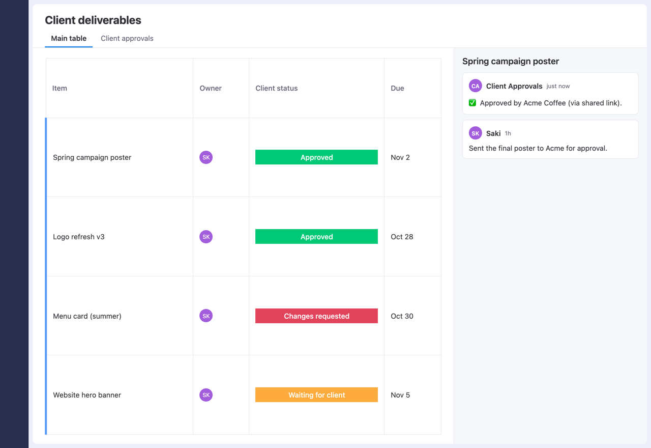651x448 pixels.
Task: Click SK owner avatar in Logo refresh v3 row
Action: click(206, 237)
